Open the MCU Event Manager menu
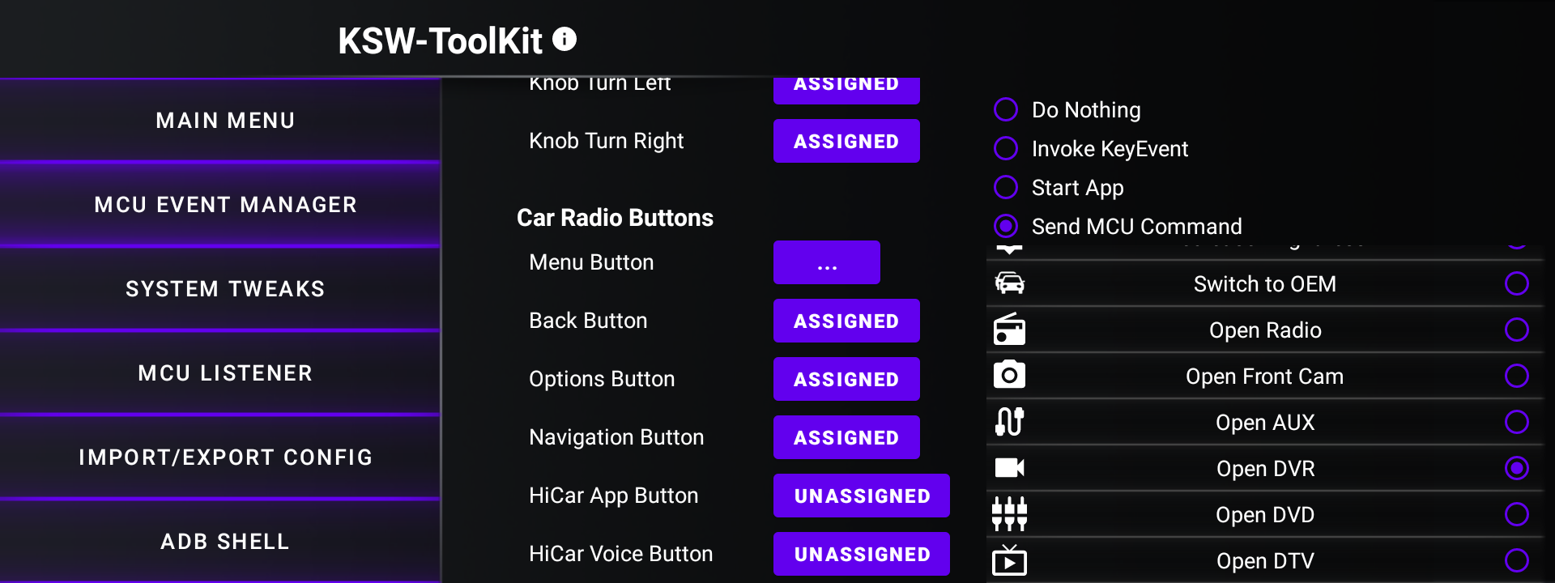The image size is (1555, 583). tap(225, 205)
